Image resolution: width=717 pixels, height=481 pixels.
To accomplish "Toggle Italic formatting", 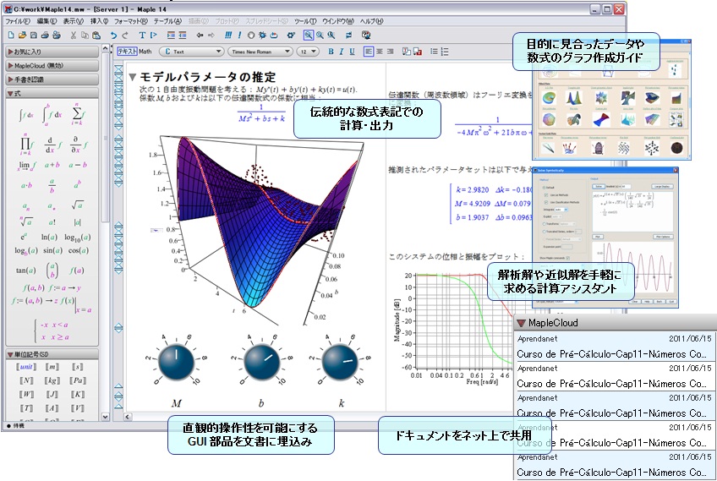I will (341, 52).
